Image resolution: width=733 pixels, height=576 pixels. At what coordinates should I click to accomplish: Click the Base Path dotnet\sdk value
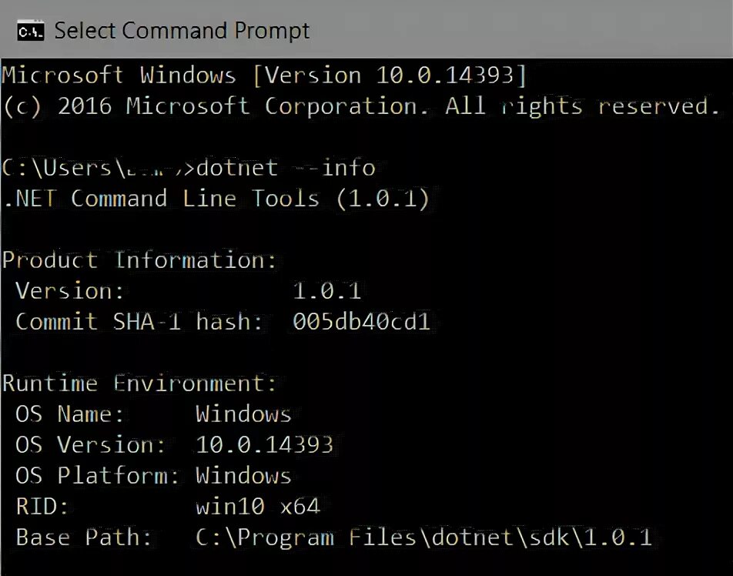click(423, 537)
